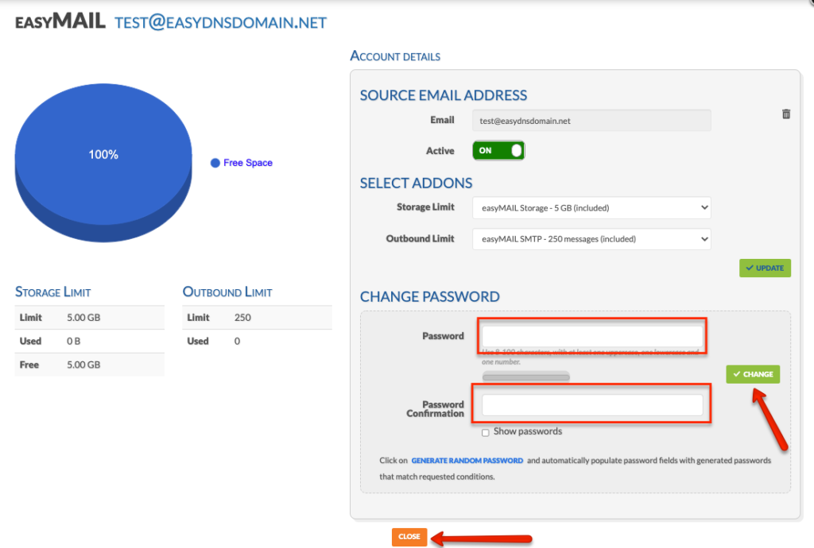Toggle the Active switch off
This screenshot has height=548, width=814.
pos(498,150)
